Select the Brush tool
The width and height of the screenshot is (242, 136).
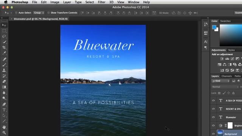click(4, 65)
